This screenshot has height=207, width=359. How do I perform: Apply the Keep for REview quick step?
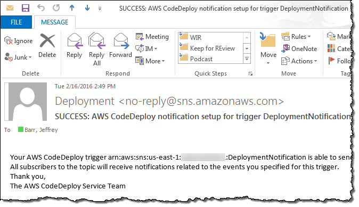(210, 48)
